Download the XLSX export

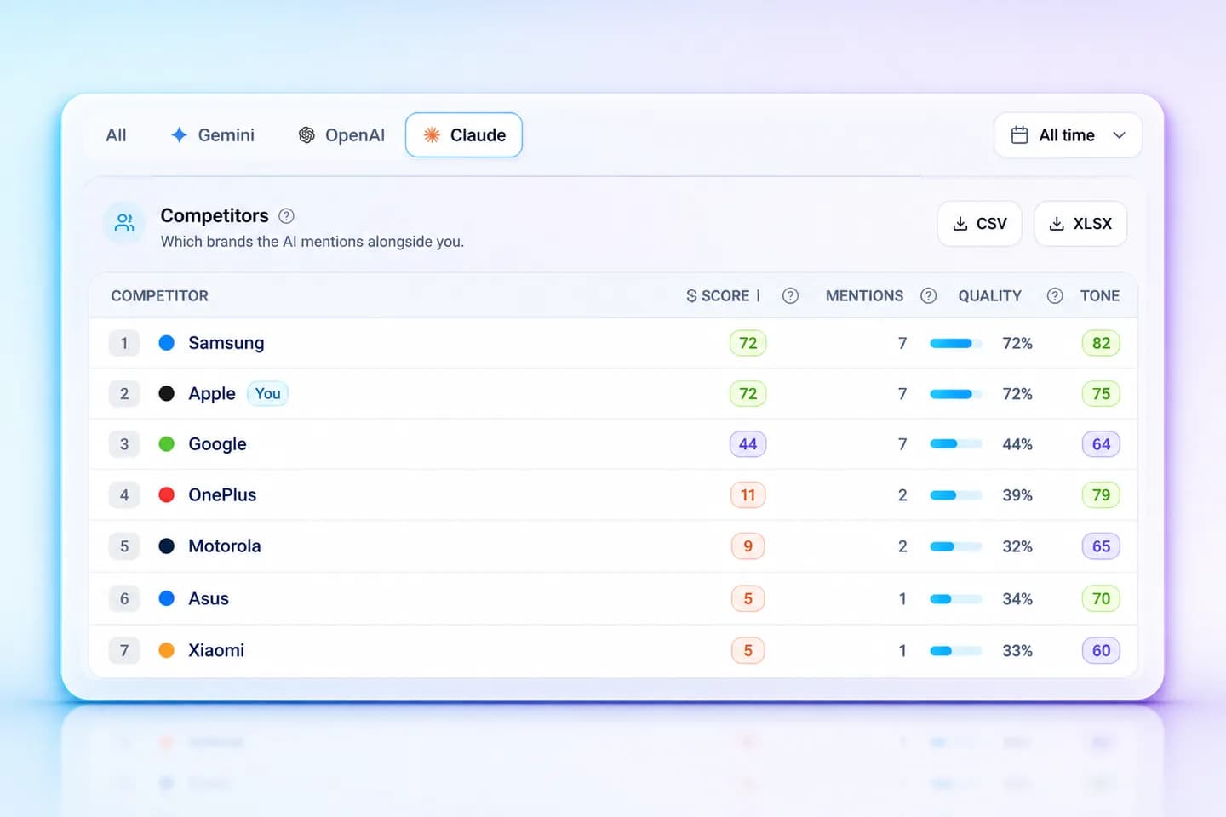coord(1080,224)
